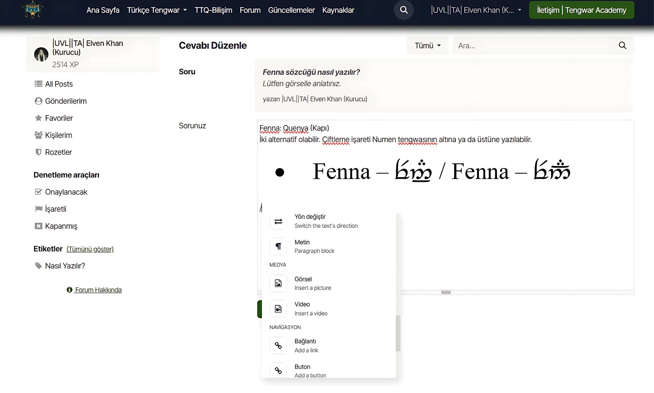The width and height of the screenshot is (654, 393).
Task: Open the Tümü filter dropdown
Action: [427, 46]
